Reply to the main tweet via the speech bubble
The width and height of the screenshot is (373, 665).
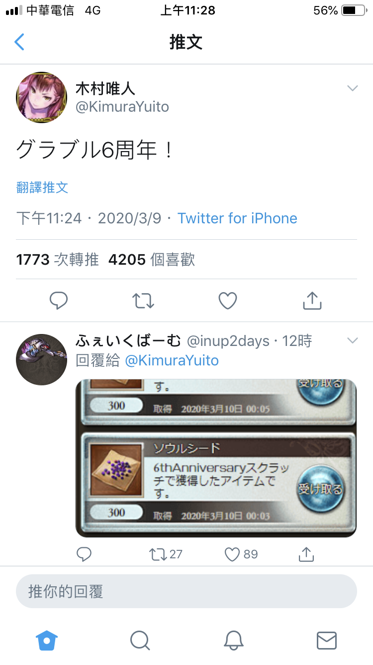(59, 300)
